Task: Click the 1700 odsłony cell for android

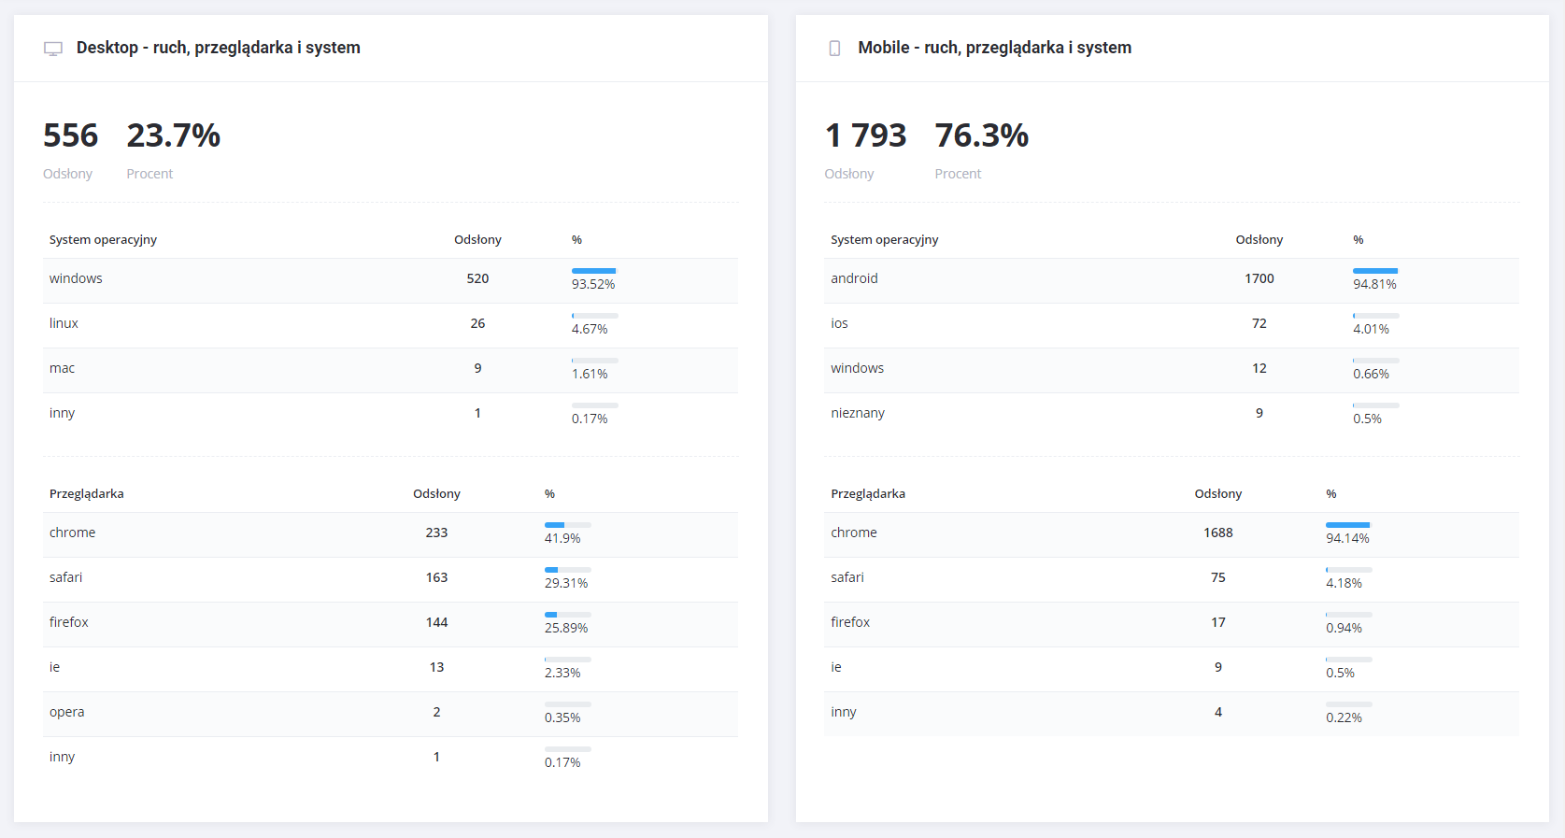Action: 1259,278
